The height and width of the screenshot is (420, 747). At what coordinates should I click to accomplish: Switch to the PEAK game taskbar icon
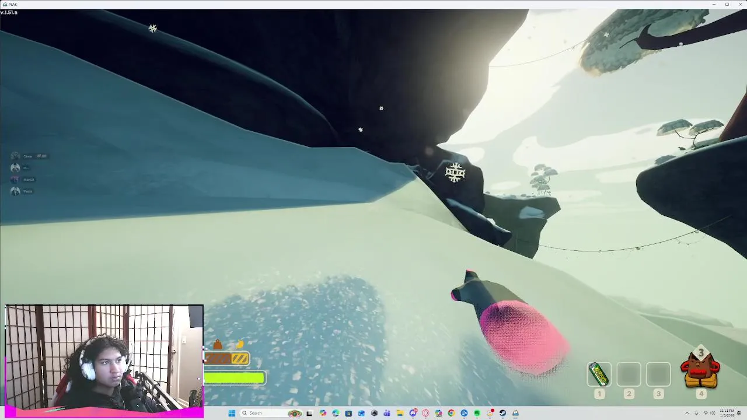click(x=516, y=413)
